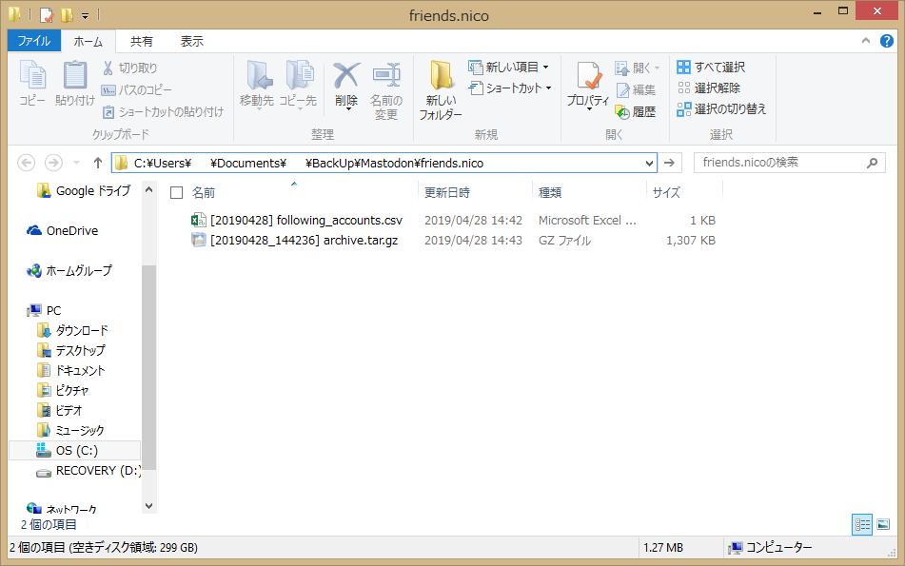
Task: Select the archive.tar.gz file
Action: [294, 241]
